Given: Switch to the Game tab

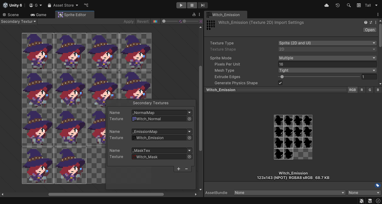Looking at the screenshot, I should tap(38, 15).
